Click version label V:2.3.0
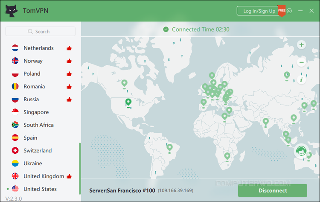This screenshot has height=202, width=320. click(14, 199)
